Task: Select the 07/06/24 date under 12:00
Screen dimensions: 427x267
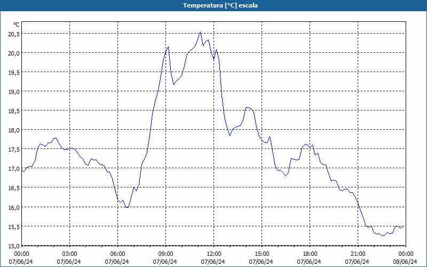Action: pos(213,262)
